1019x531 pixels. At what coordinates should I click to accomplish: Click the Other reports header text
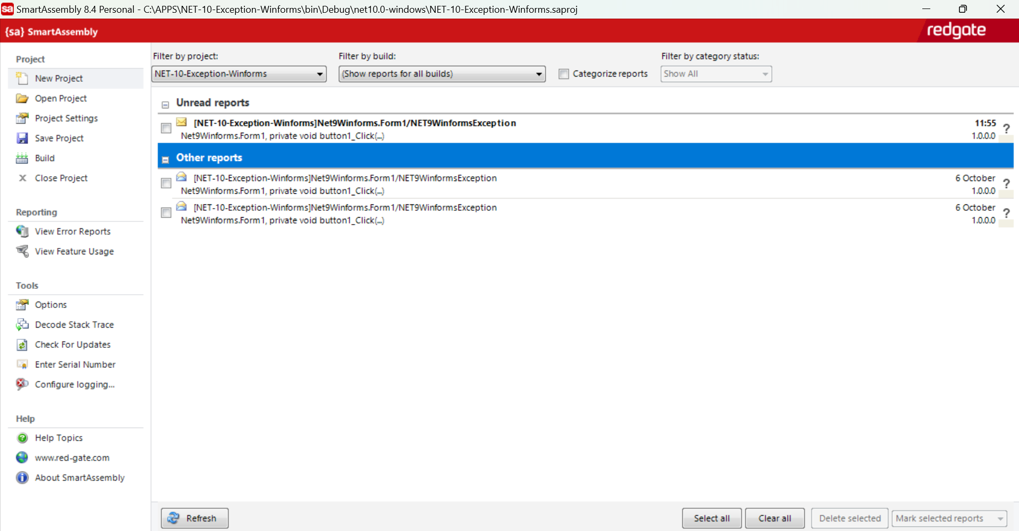[209, 158]
